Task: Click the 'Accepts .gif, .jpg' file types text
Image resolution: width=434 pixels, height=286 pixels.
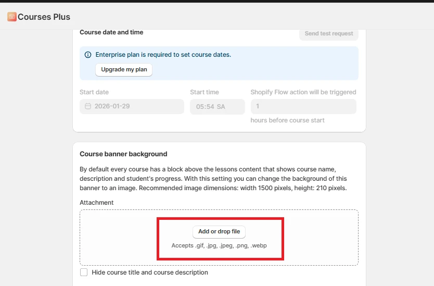Action: [x=219, y=245]
